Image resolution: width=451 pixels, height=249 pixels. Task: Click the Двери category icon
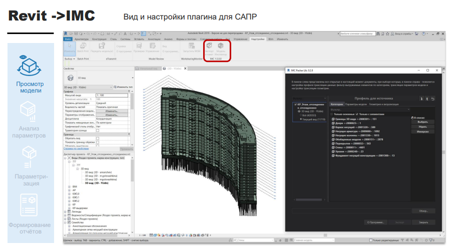tap(333, 123)
